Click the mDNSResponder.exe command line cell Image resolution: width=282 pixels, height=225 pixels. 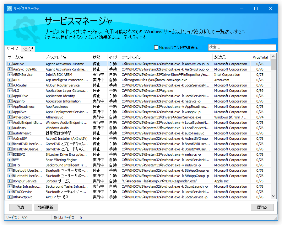point(159,181)
